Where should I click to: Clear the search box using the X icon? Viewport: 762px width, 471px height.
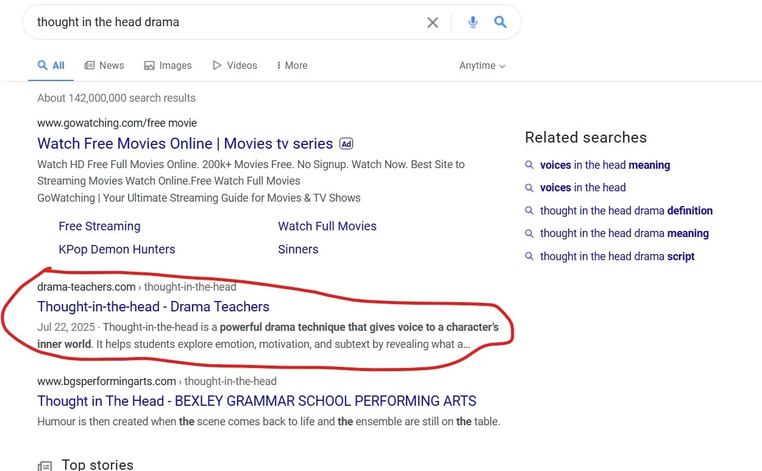(x=433, y=22)
